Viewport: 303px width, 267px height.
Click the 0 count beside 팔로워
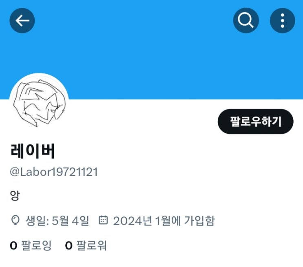69,245
